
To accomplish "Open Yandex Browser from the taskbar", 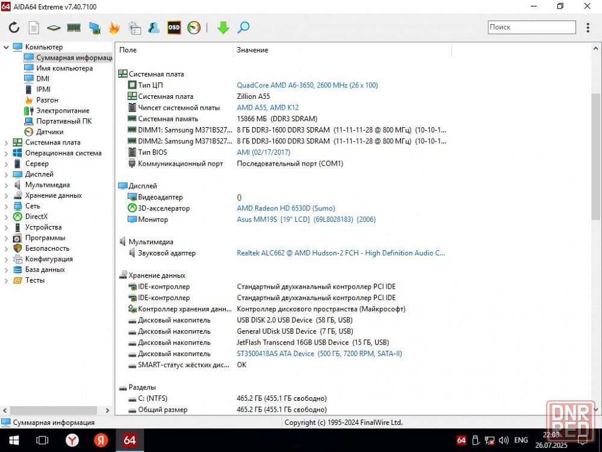I will tap(72, 441).
